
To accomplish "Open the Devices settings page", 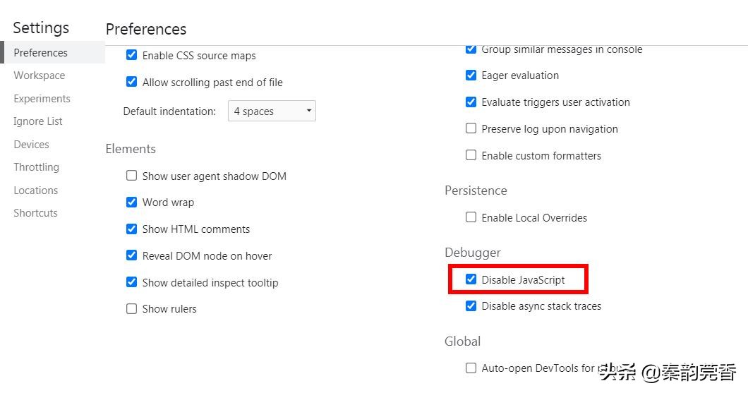I will pos(32,145).
